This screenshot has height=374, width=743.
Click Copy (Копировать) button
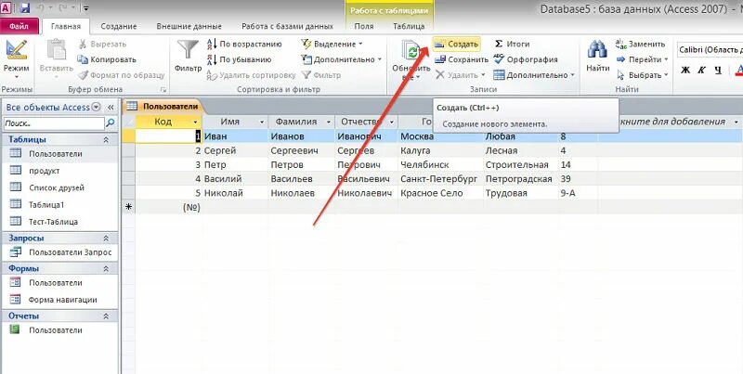(107, 59)
